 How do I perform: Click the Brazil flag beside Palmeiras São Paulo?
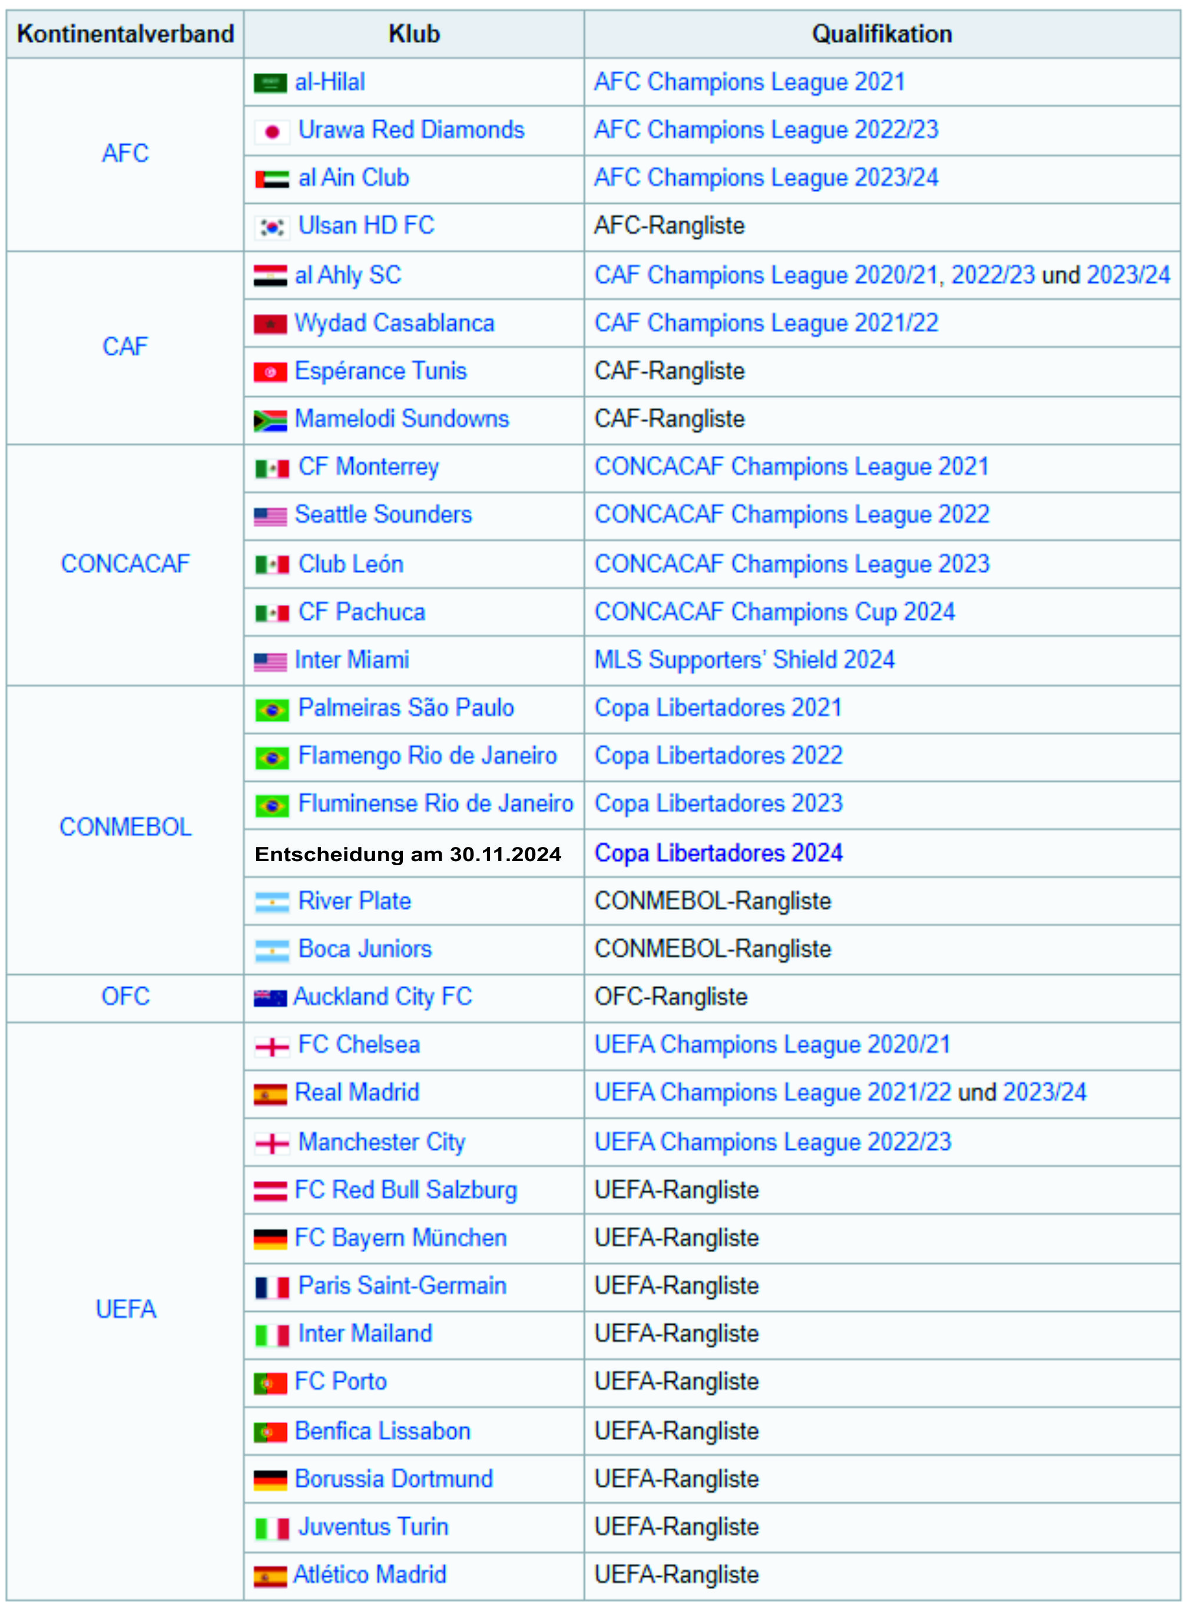click(272, 710)
